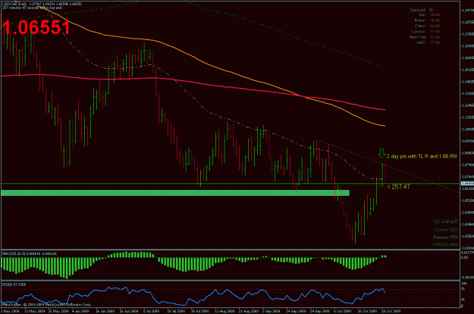Viewport: 474px width, 314px height.
Task: Click the Previous range value line
Action: tap(446, 237)
